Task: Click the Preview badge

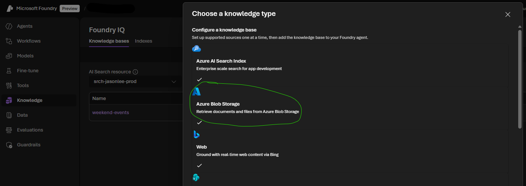Action: coord(70,9)
